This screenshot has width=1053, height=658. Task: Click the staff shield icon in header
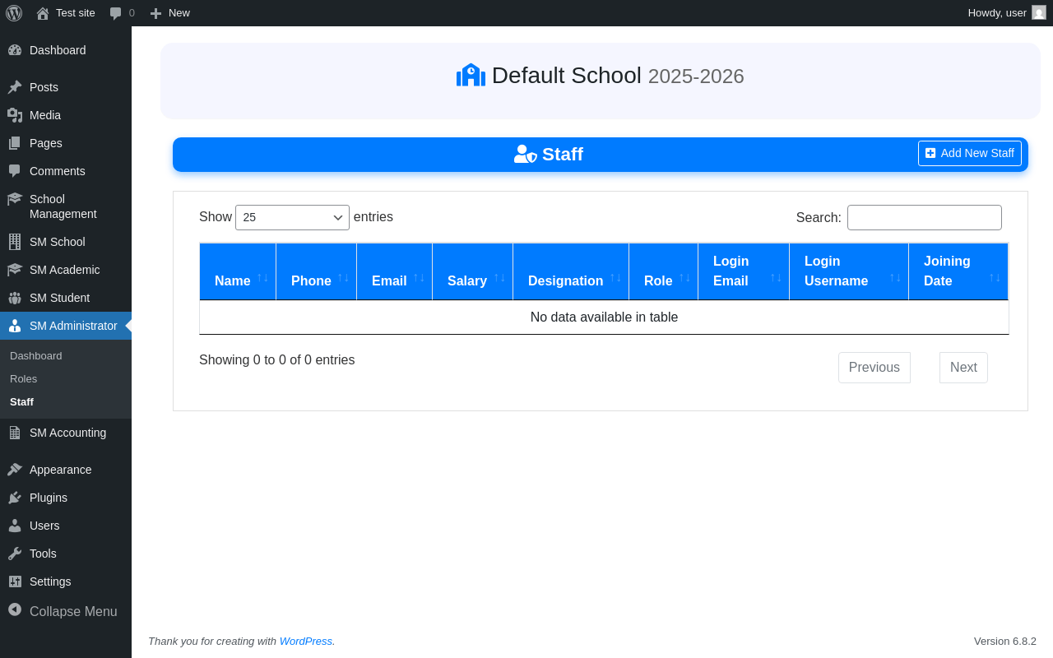click(526, 154)
